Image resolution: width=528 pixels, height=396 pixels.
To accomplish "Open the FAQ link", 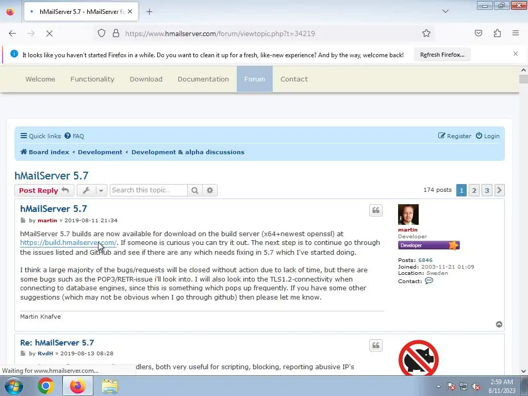I will (x=74, y=136).
